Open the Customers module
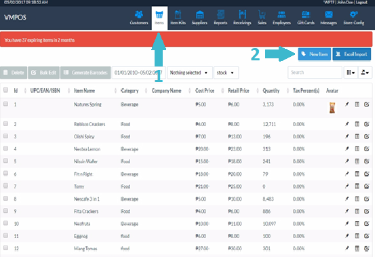This screenshot has height=257, width=379. tap(139, 18)
